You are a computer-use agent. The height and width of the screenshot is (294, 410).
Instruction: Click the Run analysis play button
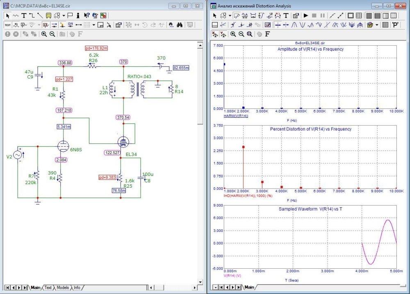pyautogui.click(x=305, y=16)
